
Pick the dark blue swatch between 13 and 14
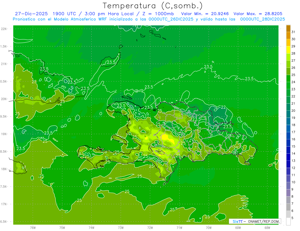288,157
